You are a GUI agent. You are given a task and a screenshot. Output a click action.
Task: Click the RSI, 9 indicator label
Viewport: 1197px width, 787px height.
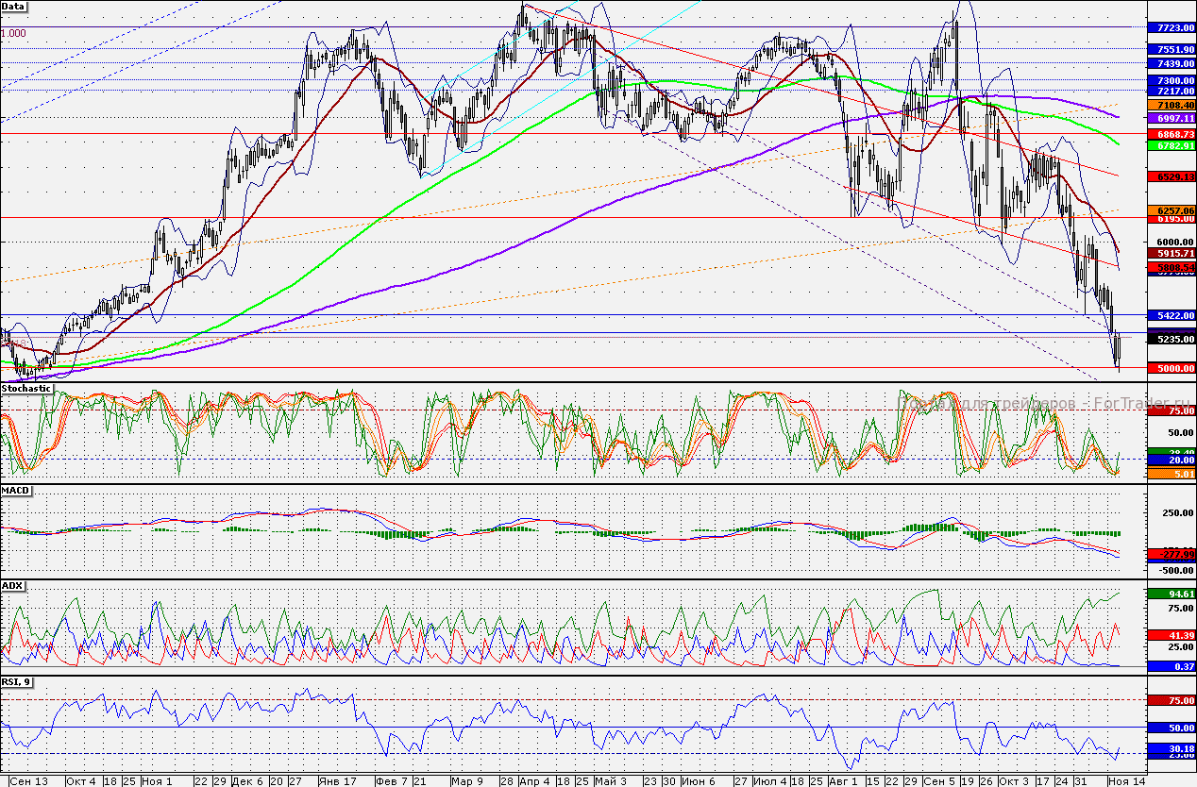click(x=16, y=681)
